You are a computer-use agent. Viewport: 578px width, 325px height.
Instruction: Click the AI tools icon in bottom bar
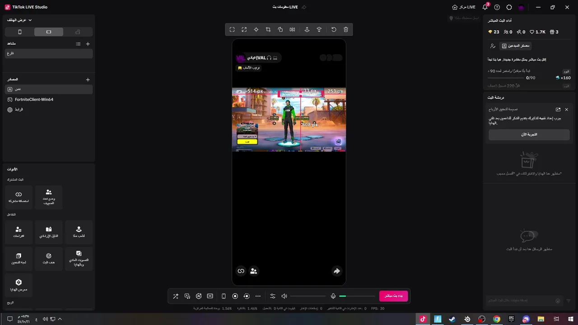point(199,296)
